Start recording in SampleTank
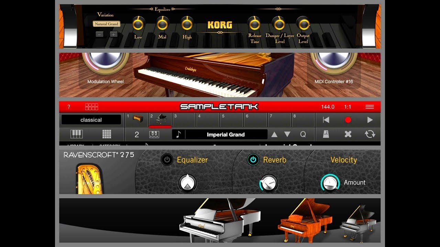Screen dimensions: 440x247 pyautogui.click(x=348, y=120)
